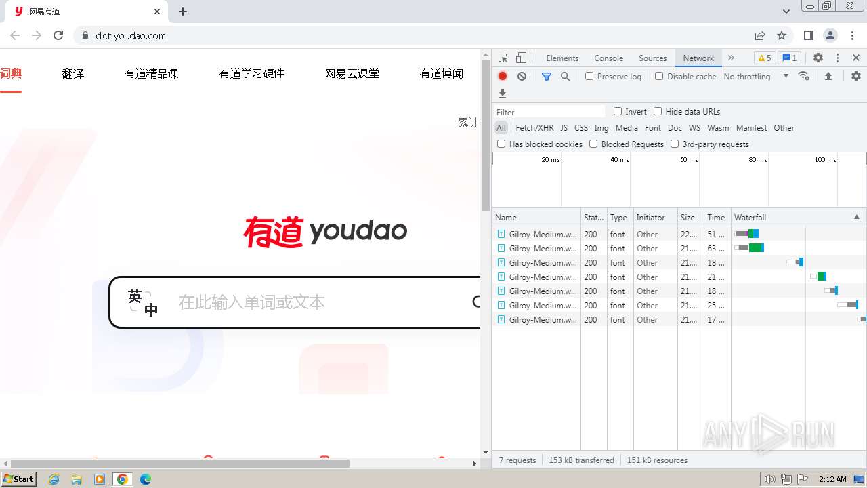Screen dimensions: 867x488
Task: Open the 有道精品课 navigation link
Action: click(x=151, y=73)
